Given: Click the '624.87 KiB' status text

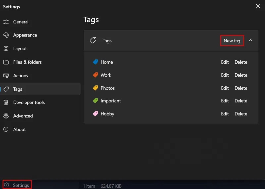Looking at the screenshot, I should click(111, 186).
